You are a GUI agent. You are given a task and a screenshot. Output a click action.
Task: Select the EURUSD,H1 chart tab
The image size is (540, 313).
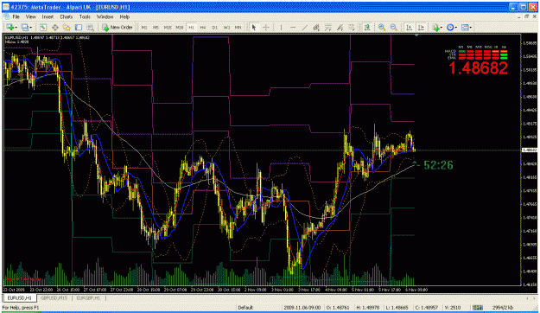pos(20,297)
